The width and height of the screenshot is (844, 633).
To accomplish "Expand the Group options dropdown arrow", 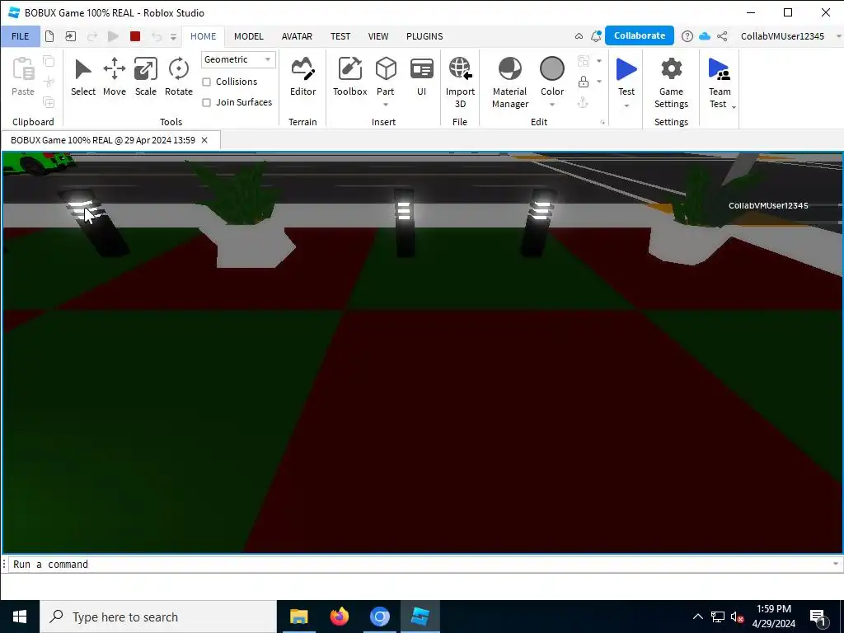I will (x=599, y=61).
